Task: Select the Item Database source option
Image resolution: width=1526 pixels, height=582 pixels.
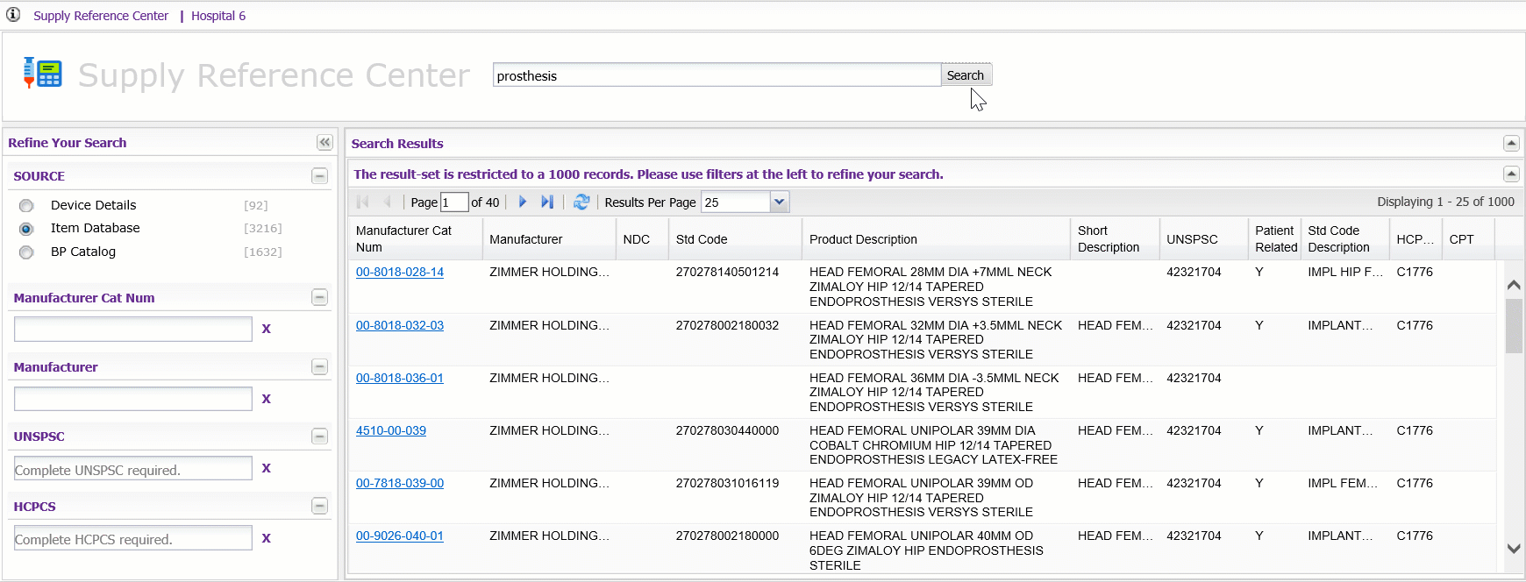Action: click(x=26, y=229)
